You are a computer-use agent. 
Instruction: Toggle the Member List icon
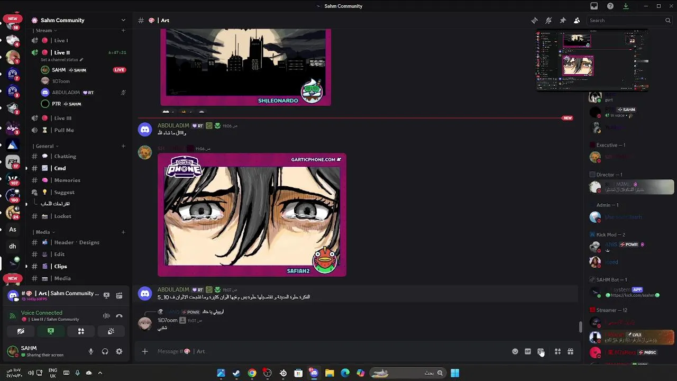(x=577, y=21)
